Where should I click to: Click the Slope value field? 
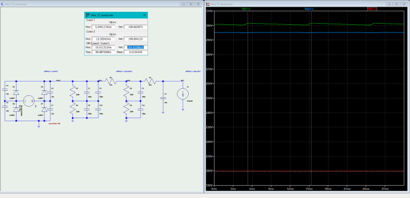pyautogui.click(x=135, y=52)
